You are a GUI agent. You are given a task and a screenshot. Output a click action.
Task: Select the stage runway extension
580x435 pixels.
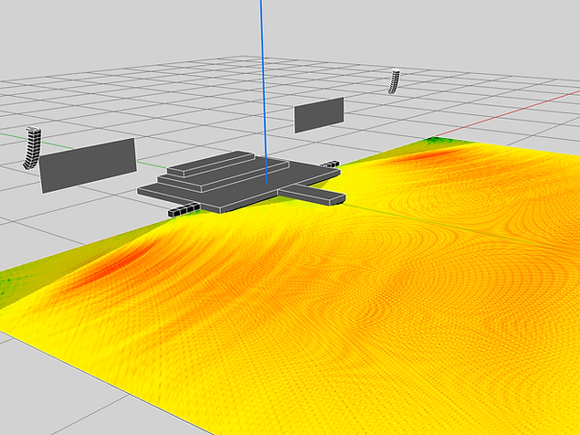tap(311, 195)
